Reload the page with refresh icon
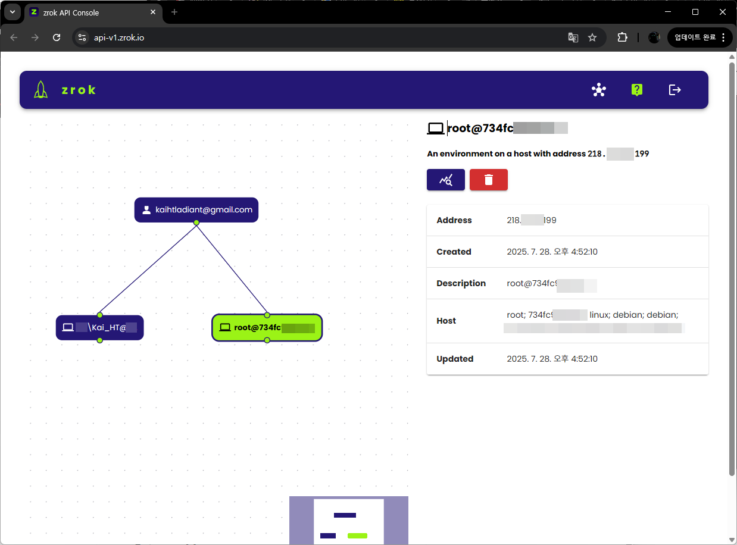The height and width of the screenshot is (545, 737). [x=57, y=37]
